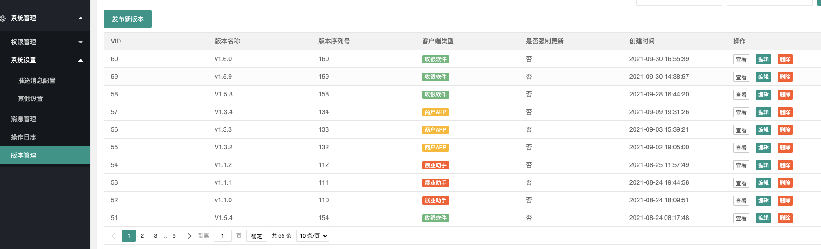The width and height of the screenshot is (821, 249).
Task: Edit version V1.3.2 row
Action: pyautogui.click(x=763, y=148)
